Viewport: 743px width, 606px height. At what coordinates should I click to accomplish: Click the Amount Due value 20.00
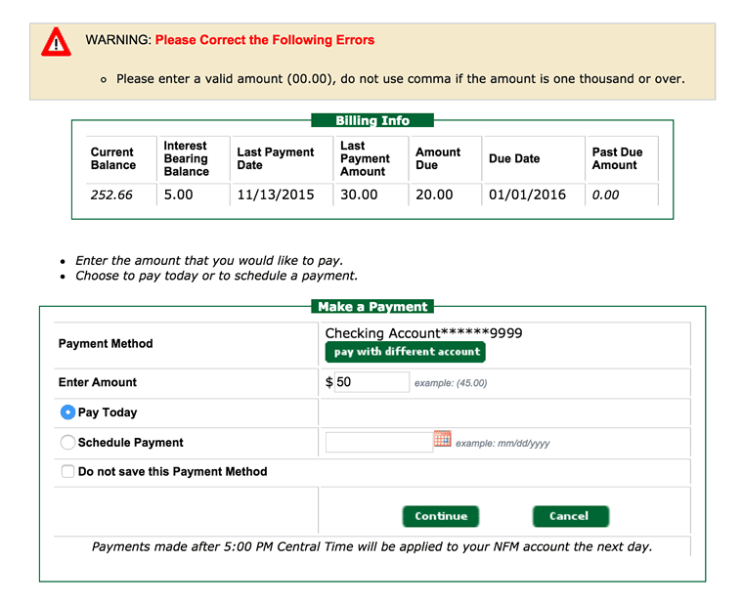[434, 195]
